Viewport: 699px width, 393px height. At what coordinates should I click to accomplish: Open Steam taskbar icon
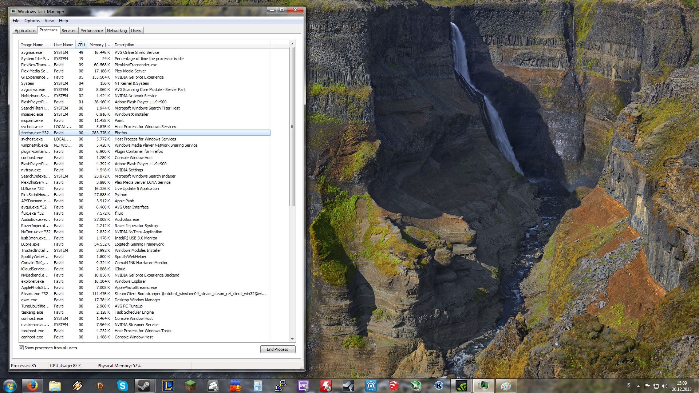(x=144, y=386)
